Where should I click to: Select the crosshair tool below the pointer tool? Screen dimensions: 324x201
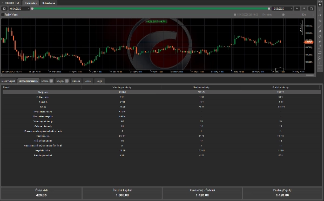(x=320, y=10)
